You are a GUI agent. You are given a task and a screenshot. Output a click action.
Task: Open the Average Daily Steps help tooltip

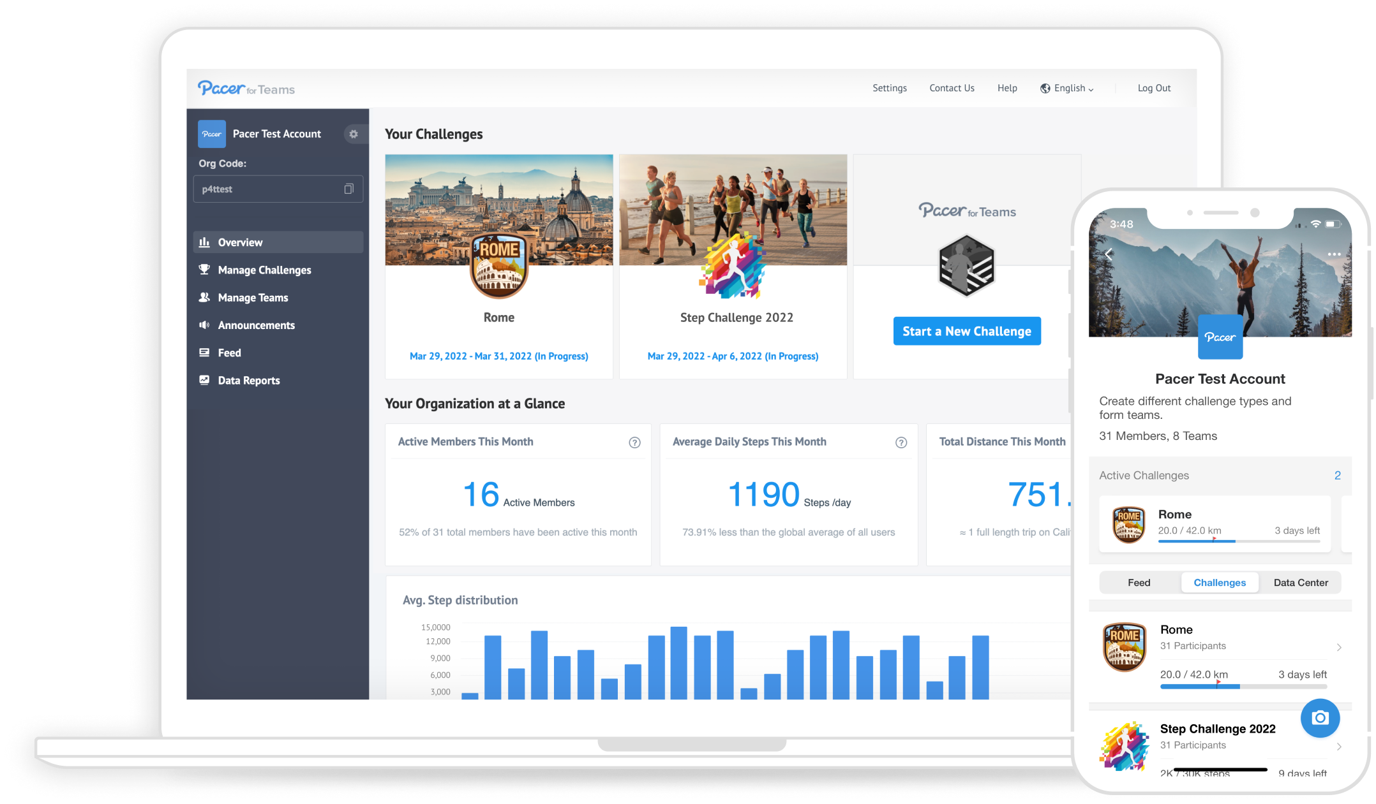click(x=901, y=442)
